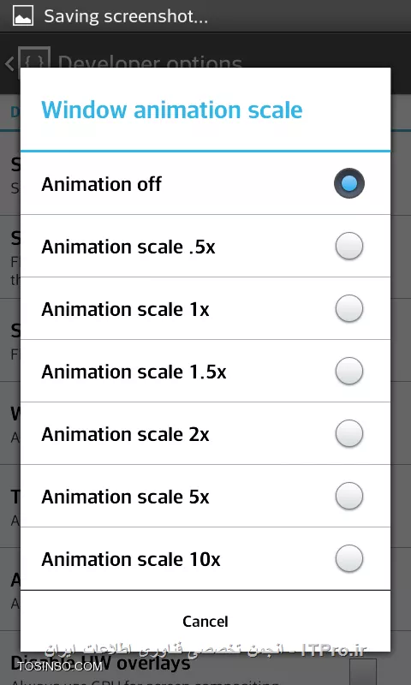Choose the Animation scale 5x option
This screenshot has height=685, width=411.
[x=205, y=496]
